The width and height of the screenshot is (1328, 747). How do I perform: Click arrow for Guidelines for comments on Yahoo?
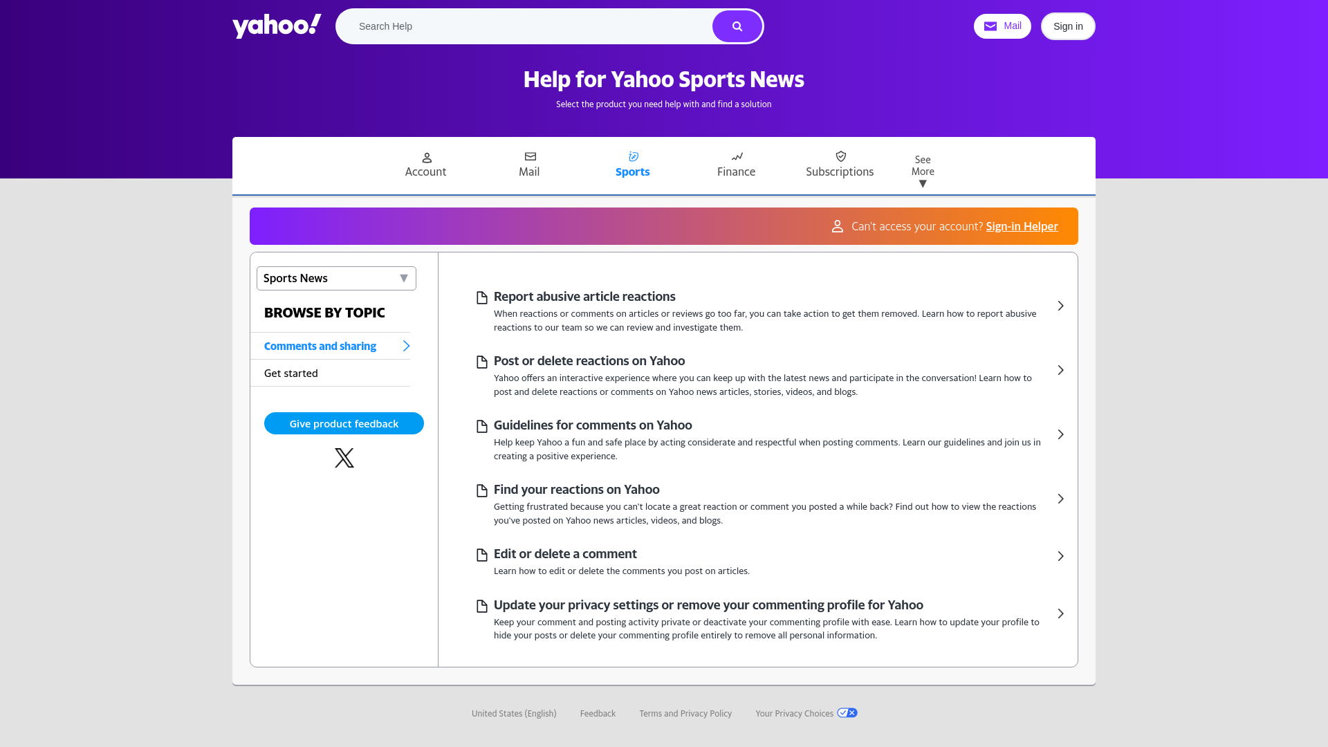(x=1060, y=434)
